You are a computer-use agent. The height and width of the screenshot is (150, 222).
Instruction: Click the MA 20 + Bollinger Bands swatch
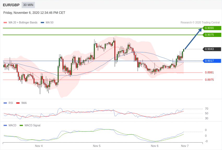click(5, 22)
